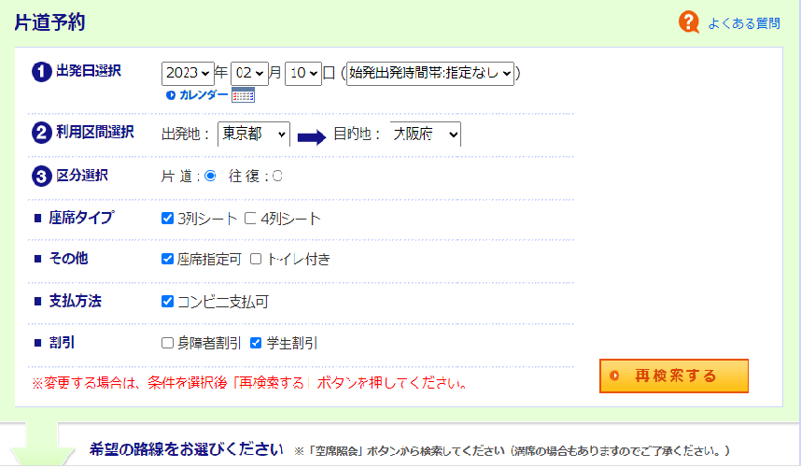Click the blue arrow icon beside カレンダー

[171, 95]
